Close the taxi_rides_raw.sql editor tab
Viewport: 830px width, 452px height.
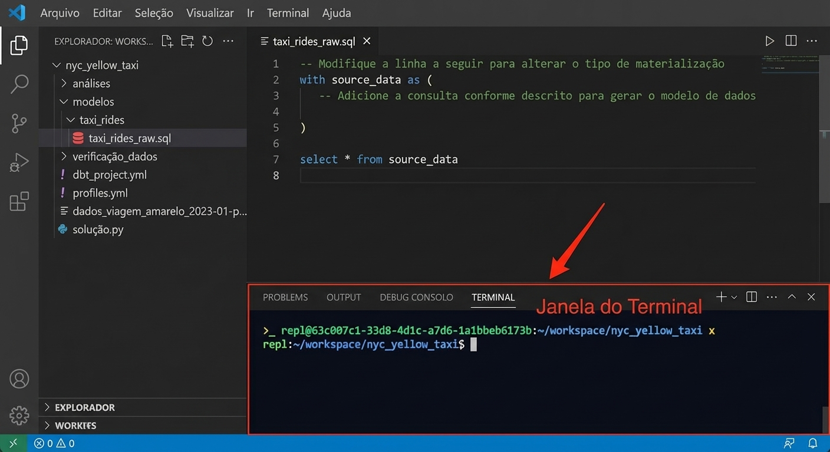point(367,41)
